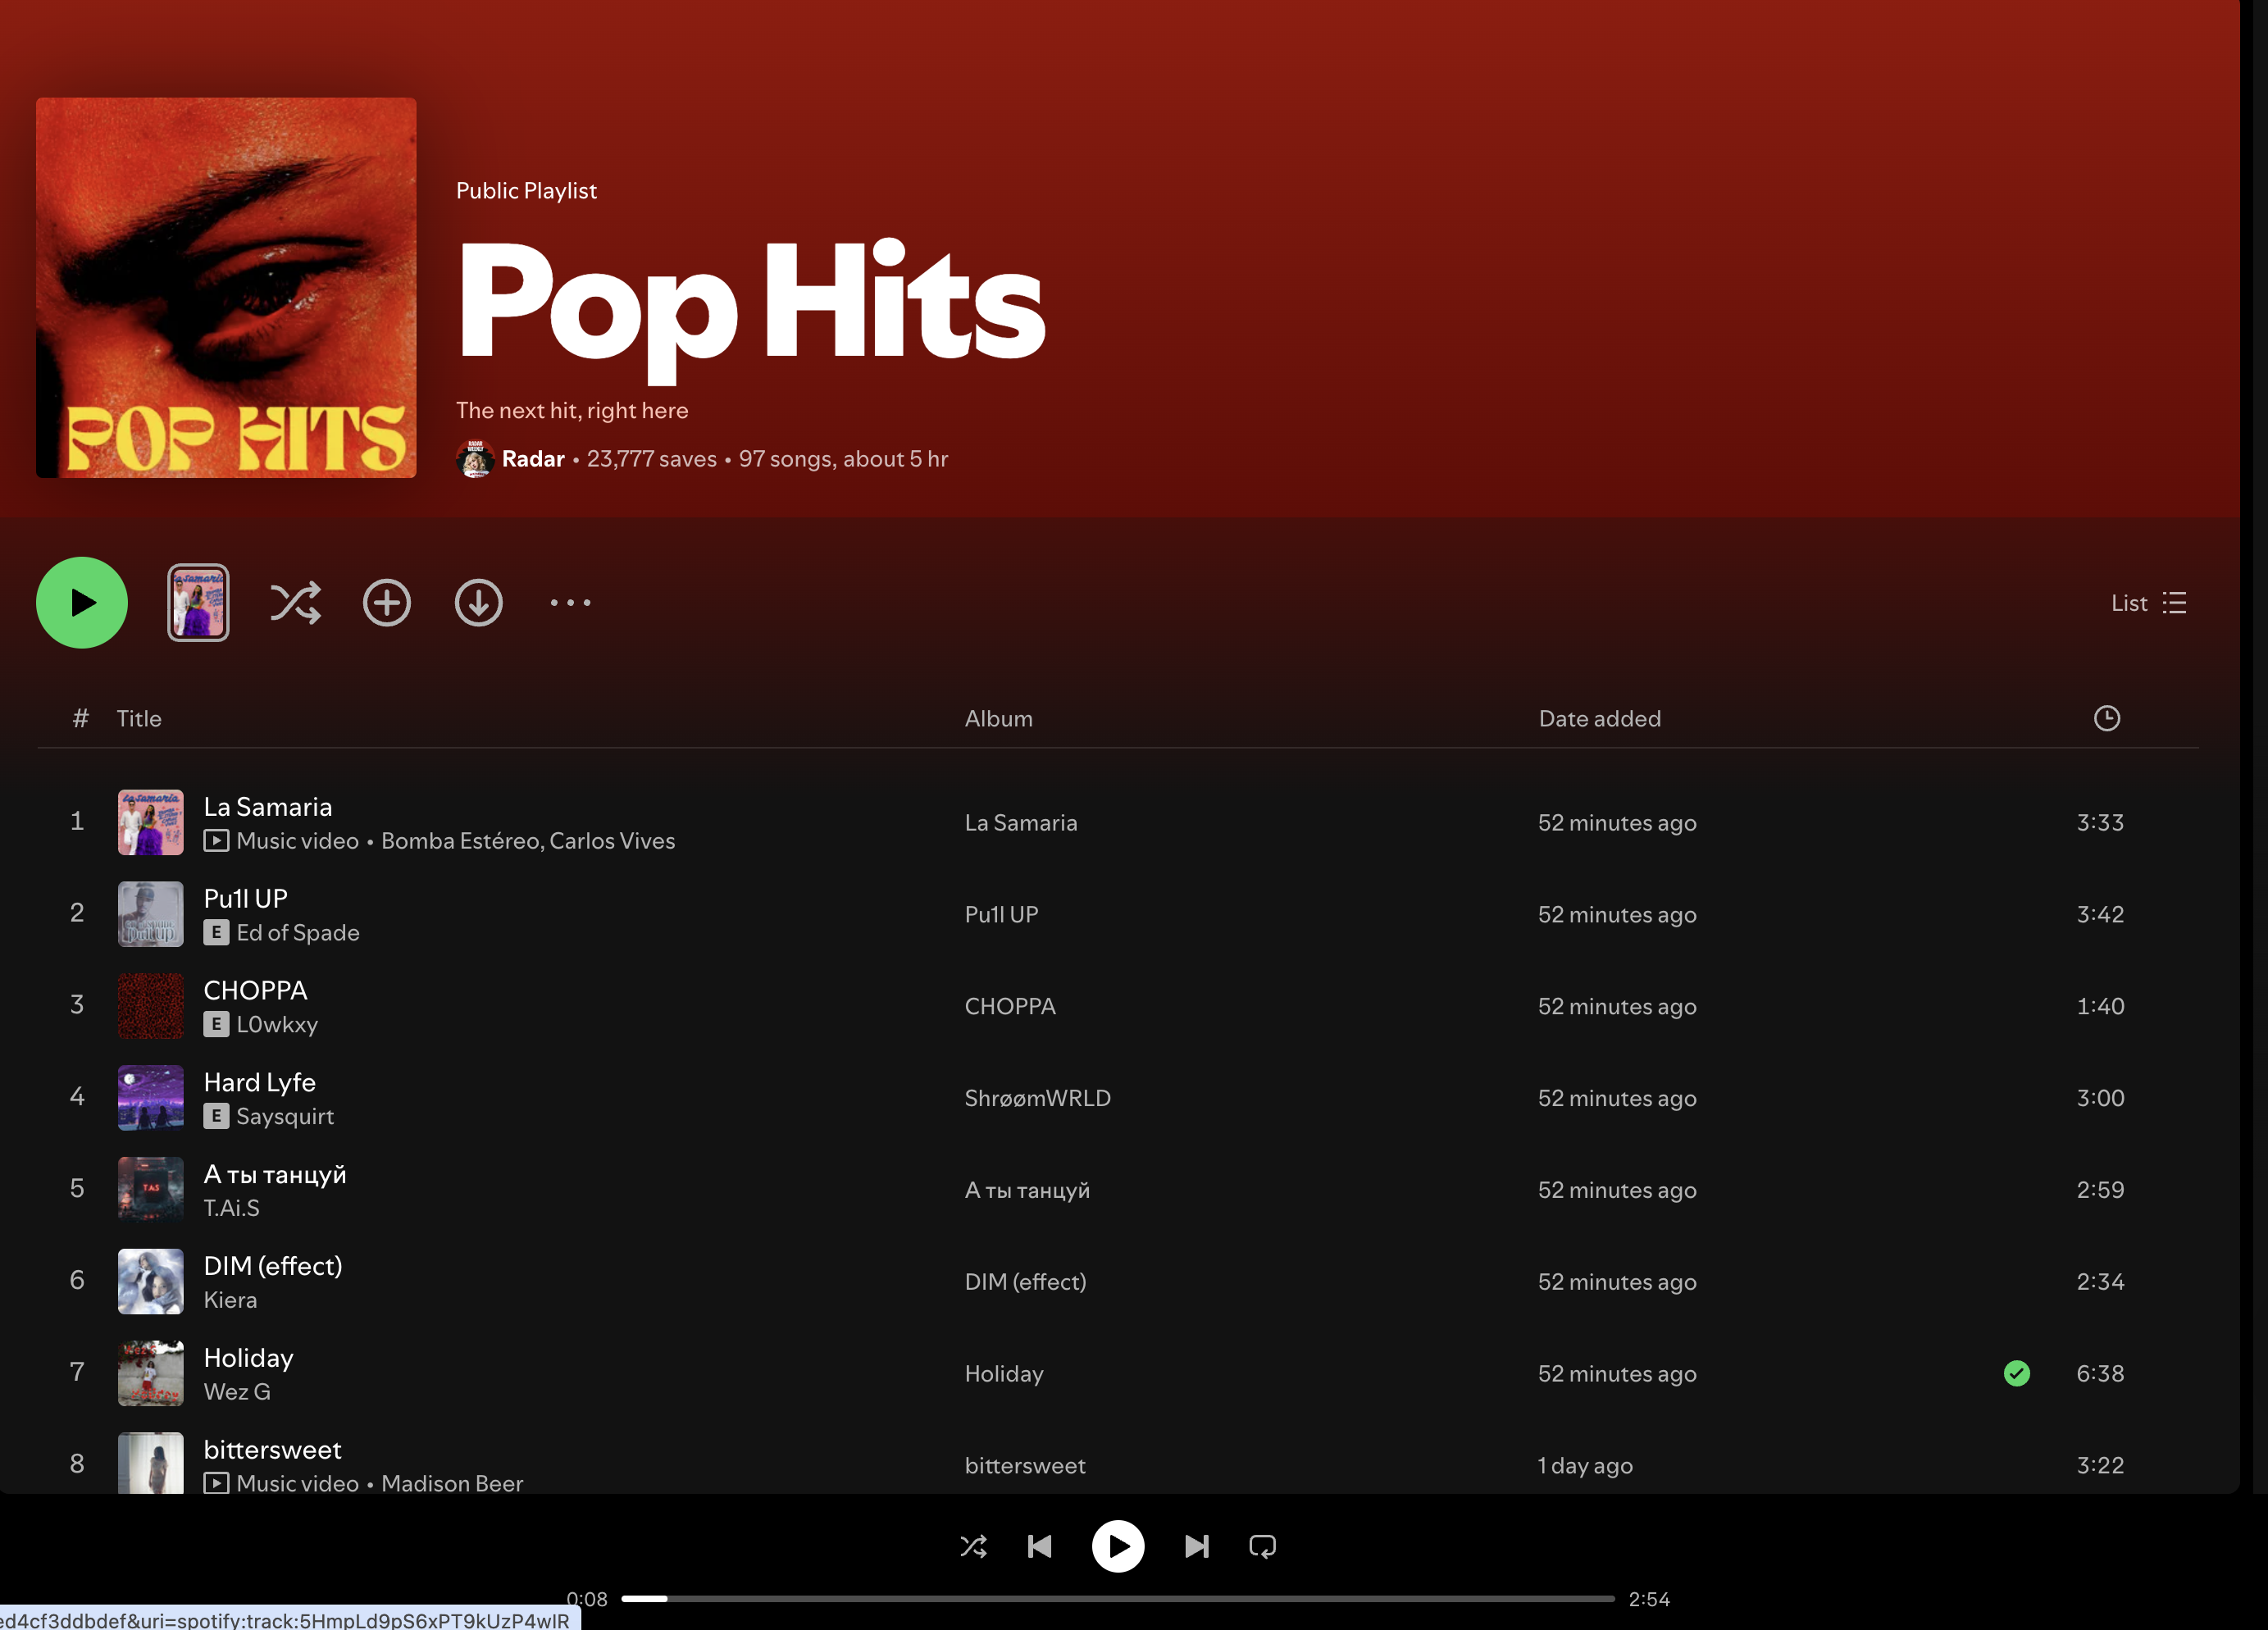2268x1630 pixels.
Task: Open the CHOPPA album link in Album column
Action: (1010, 1007)
